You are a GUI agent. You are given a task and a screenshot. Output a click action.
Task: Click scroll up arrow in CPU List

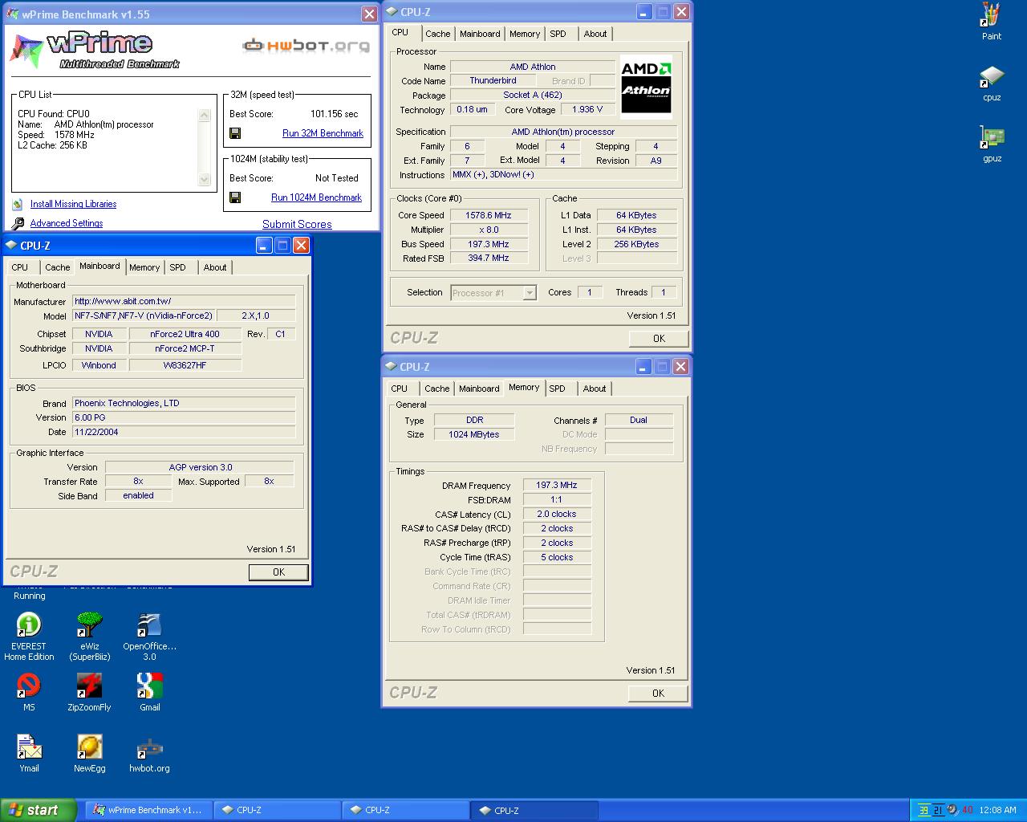point(204,116)
